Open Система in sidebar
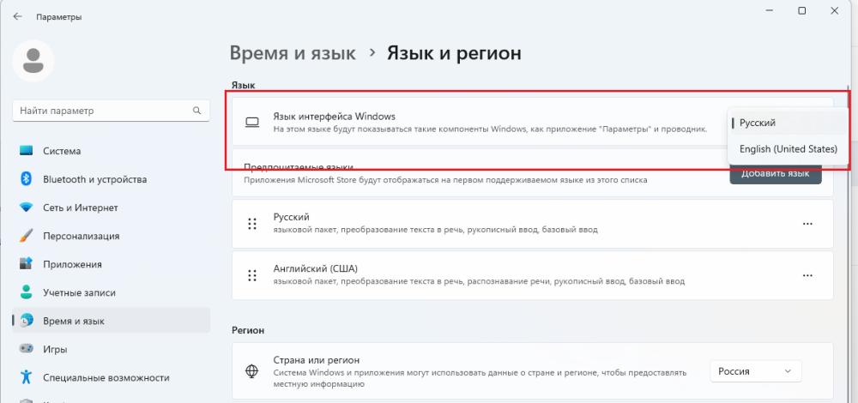 [62, 151]
